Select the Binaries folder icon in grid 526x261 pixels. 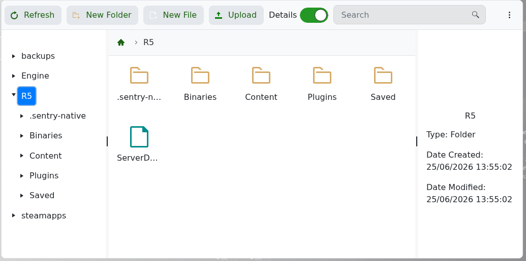pyautogui.click(x=200, y=76)
